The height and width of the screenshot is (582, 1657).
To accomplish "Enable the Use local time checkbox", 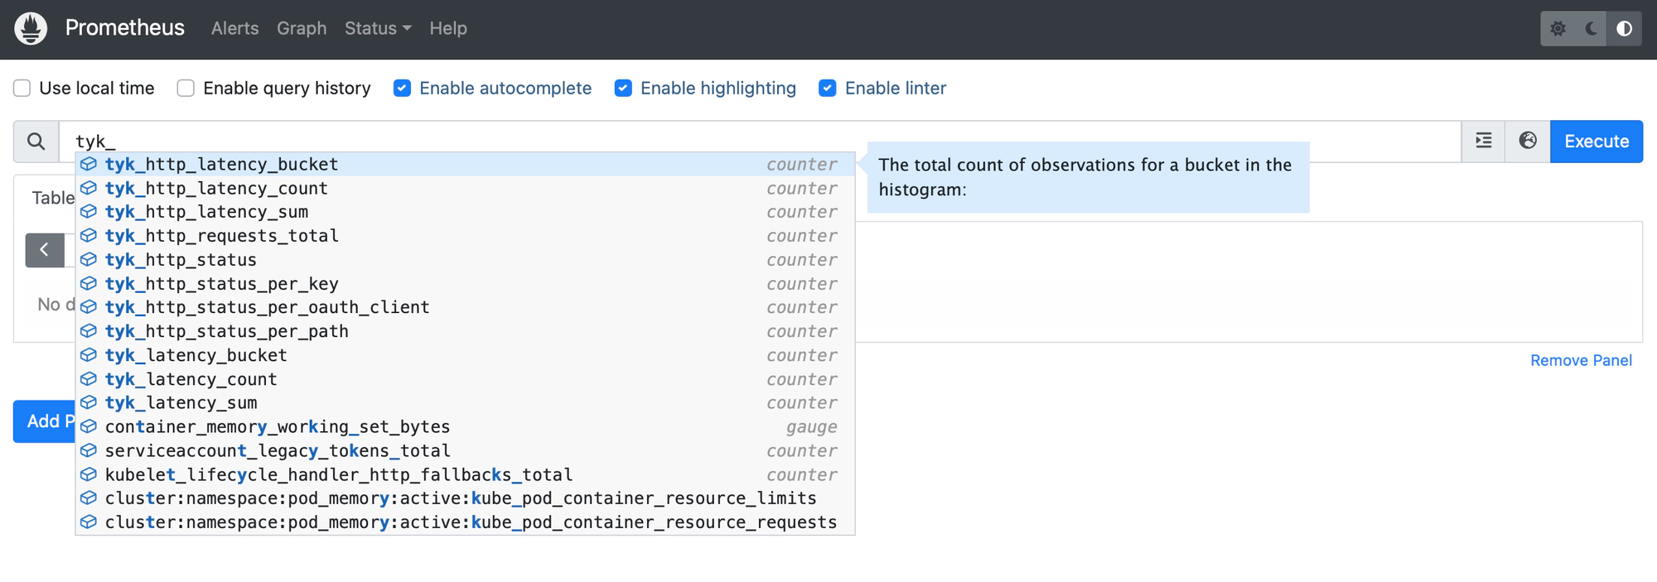I will pos(22,89).
